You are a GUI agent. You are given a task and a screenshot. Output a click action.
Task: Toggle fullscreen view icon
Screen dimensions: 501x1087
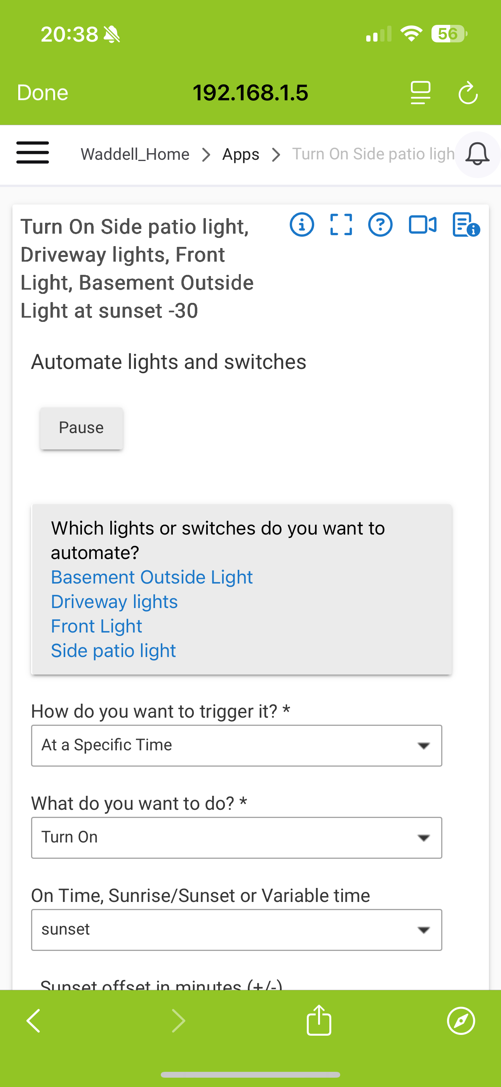(341, 224)
